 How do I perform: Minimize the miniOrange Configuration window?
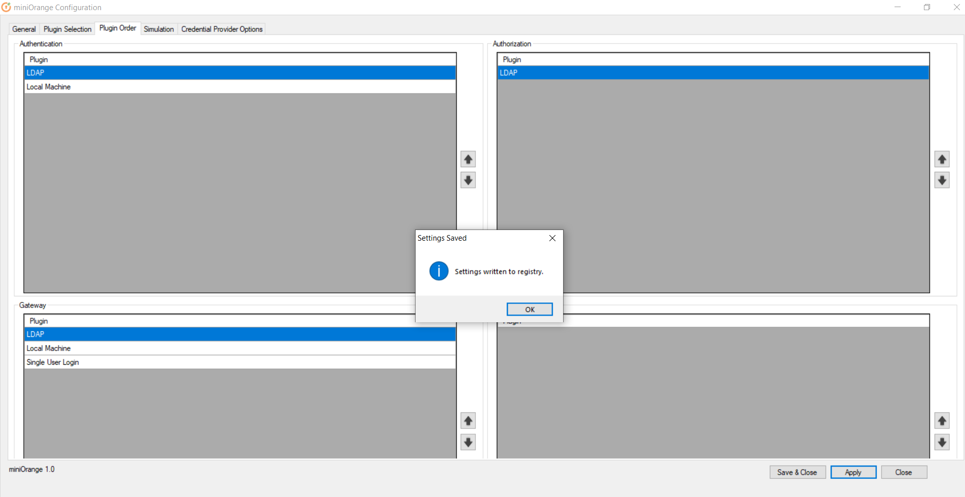(898, 7)
